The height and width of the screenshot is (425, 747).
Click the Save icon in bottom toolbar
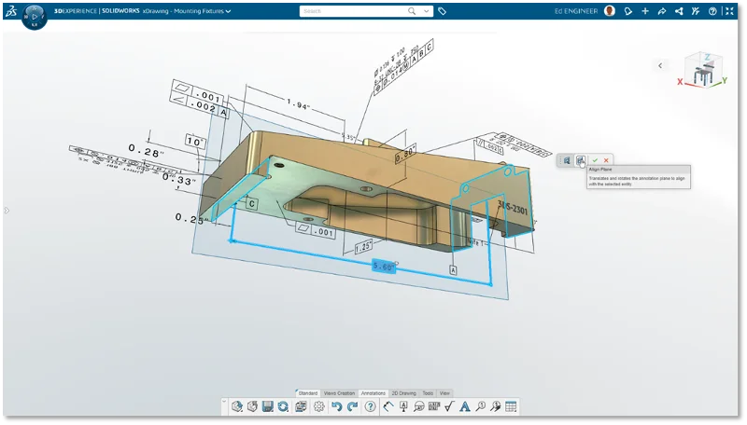[x=267, y=406]
